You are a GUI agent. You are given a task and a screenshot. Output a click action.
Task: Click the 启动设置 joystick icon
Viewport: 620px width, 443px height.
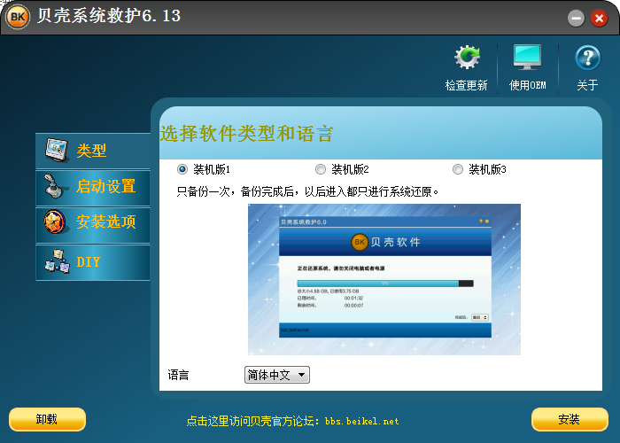55,186
